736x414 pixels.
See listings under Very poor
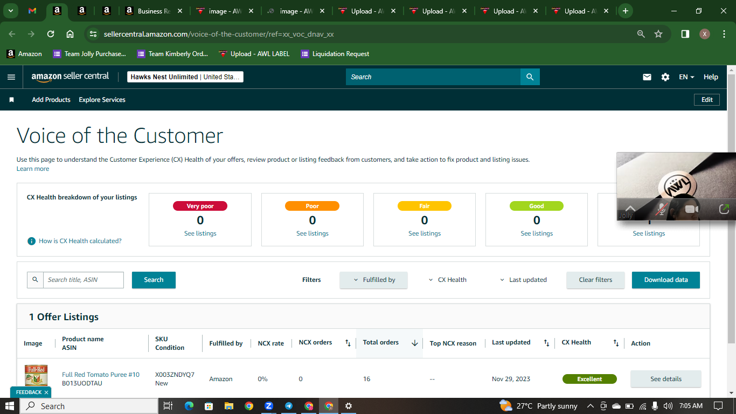(200, 233)
